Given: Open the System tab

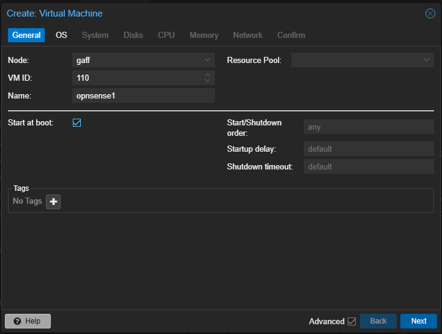Looking at the screenshot, I should coord(95,35).
